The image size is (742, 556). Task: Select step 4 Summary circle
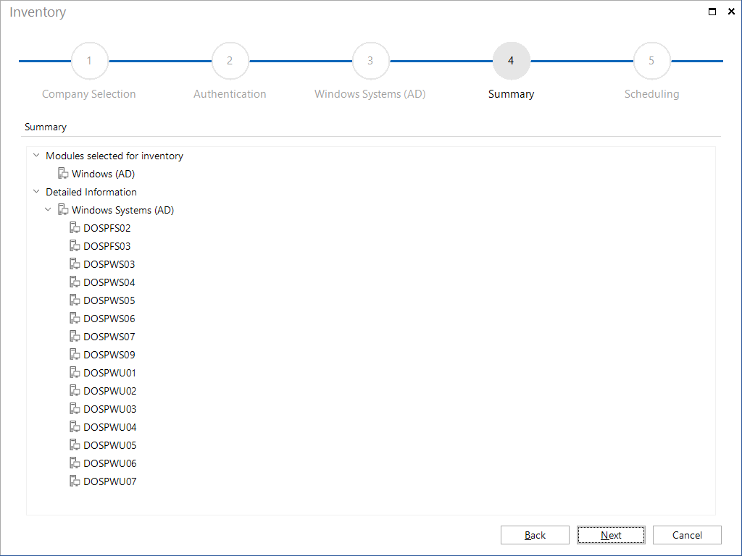pos(511,61)
